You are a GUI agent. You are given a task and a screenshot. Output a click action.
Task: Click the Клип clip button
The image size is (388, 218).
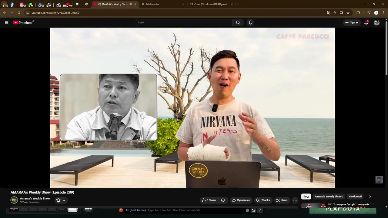[x=282, y=200]
